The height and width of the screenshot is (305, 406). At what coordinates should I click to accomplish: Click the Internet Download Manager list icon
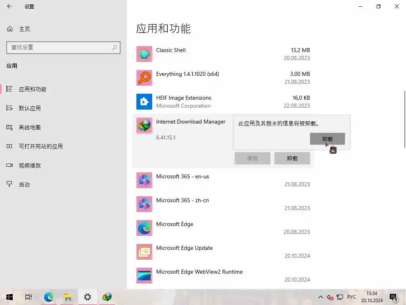144,125
